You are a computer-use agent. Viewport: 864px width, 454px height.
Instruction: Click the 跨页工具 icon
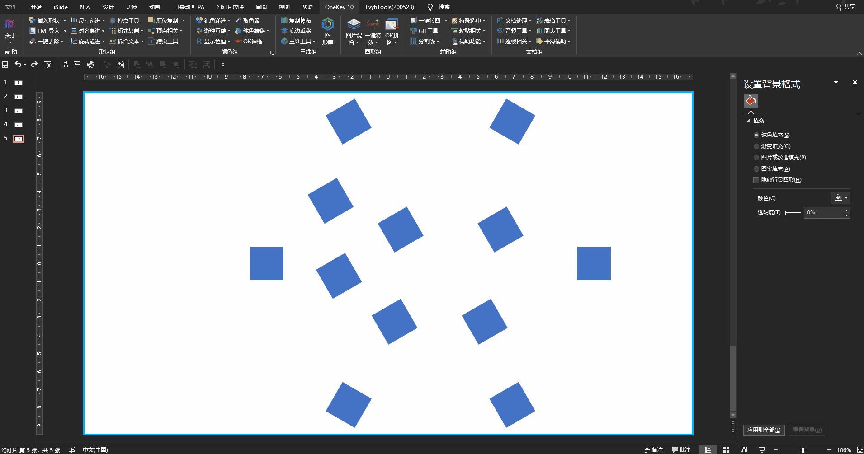point(163,41)
